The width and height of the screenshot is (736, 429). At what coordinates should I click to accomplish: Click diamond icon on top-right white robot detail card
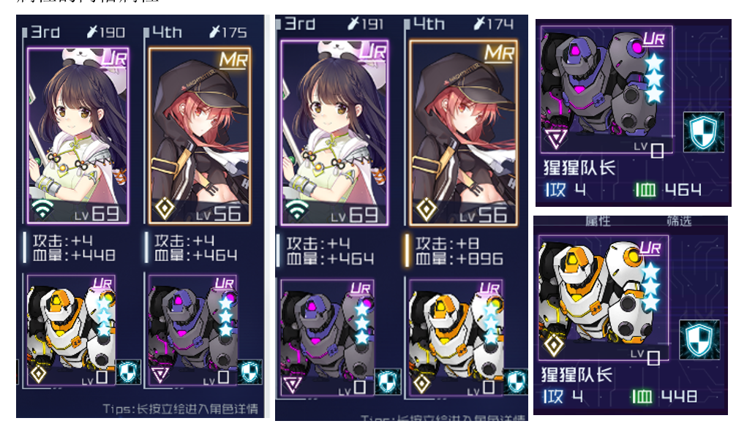click(553, 346)
